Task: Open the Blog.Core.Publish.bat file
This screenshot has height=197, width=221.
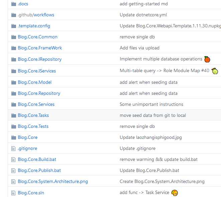Action: [39, 171]
